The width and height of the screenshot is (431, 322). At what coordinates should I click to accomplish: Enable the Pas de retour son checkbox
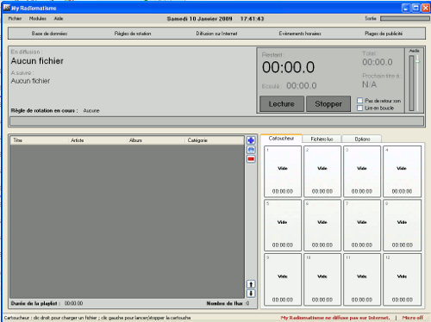[x=359, y=101]
